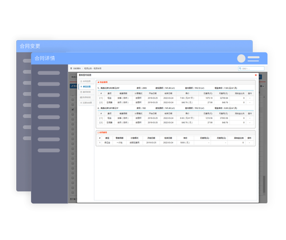
Task: Open the last tab in the dialog sidebar
Action: point(86,102)
